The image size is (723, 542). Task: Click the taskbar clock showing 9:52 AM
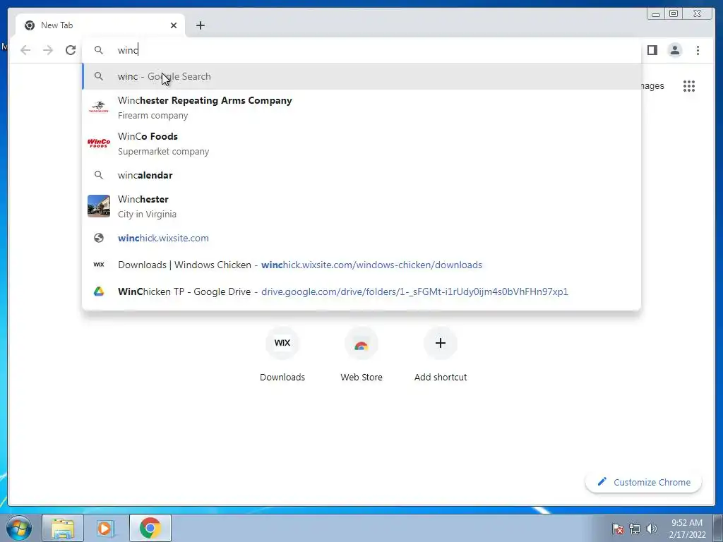687,529
